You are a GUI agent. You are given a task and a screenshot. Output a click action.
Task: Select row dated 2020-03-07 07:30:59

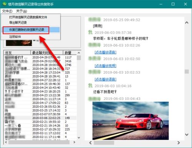(x=40, y=114)
